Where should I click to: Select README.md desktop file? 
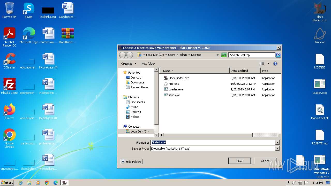(320, 137)
